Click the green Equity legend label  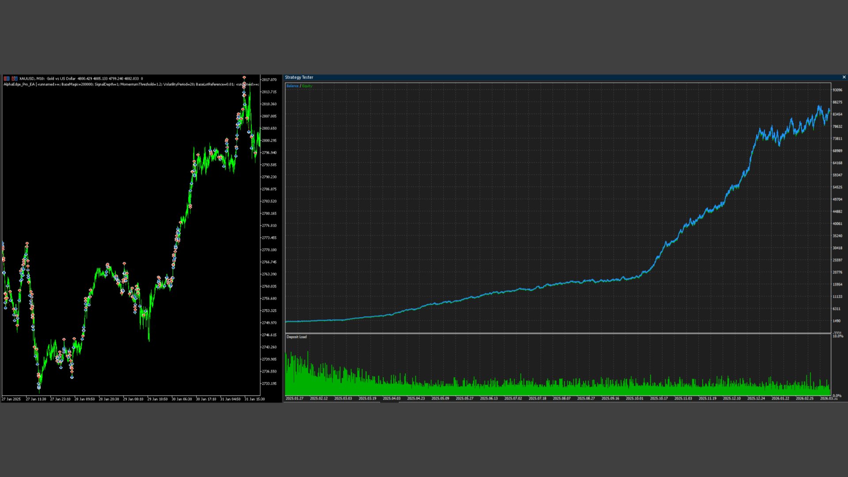tap(307, 86)
